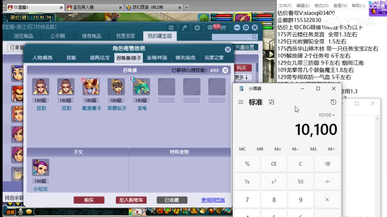The image size is (387, 217).
Task: Click the search magnifier icon
Action: click(x=255, y=37)
